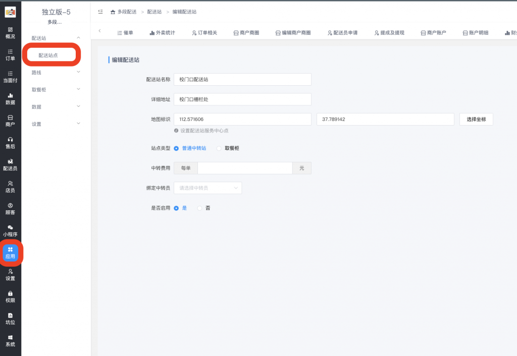
Task: Choose 否 to disable the station
Action: pos(200,208)
